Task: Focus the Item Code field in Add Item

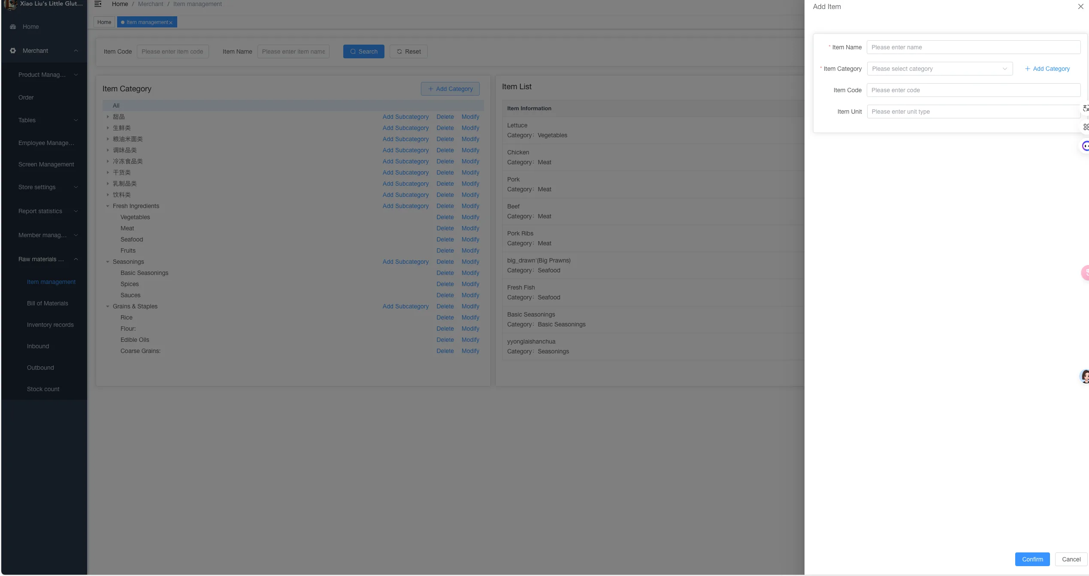Action: (x=973, y=90)
